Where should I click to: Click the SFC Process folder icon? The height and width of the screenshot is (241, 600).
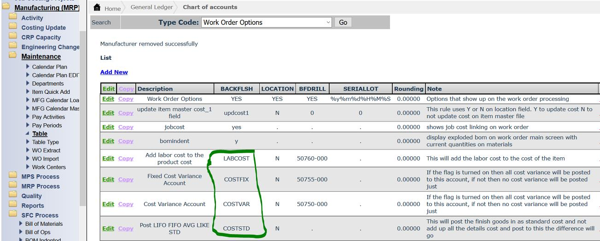(x=13, y=215)
